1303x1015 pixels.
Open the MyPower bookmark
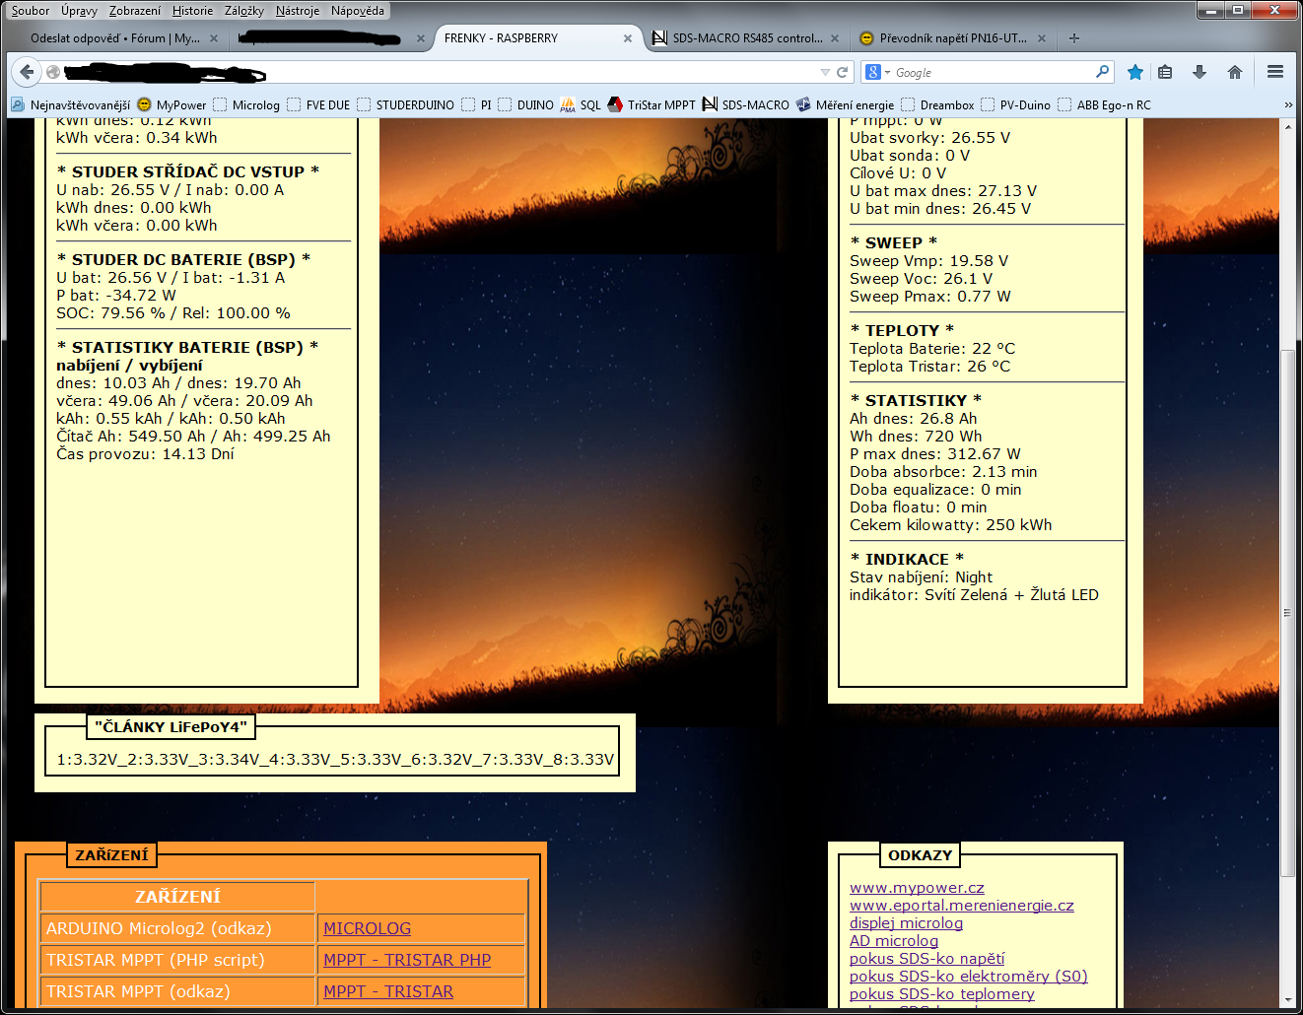click(171, 104)
